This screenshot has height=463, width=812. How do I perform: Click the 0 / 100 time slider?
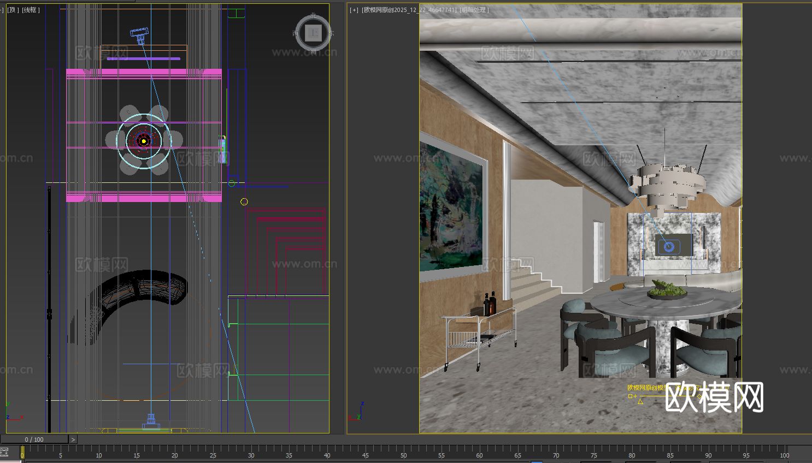pyautogui.click(x=34, y=440)
